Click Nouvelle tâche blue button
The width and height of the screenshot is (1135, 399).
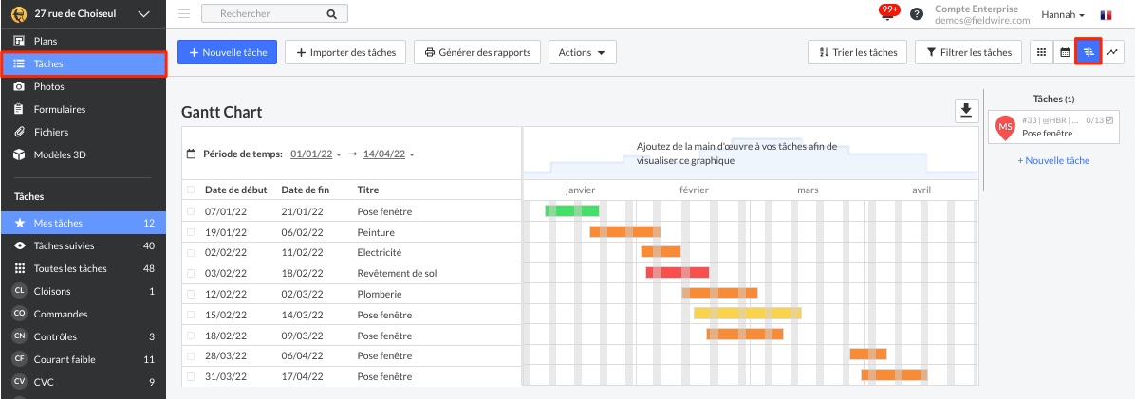[228, 52]
